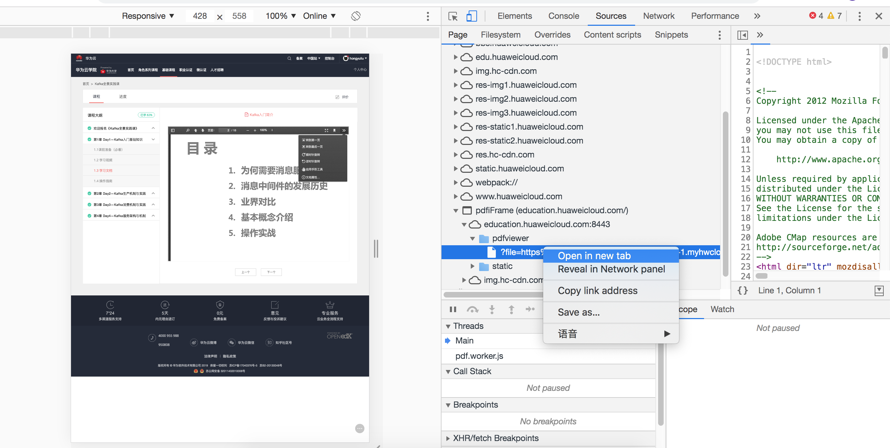Click the file tree vertical scrollbar
This screenshot has height=448, width=890.
click(x=725, y=192)
